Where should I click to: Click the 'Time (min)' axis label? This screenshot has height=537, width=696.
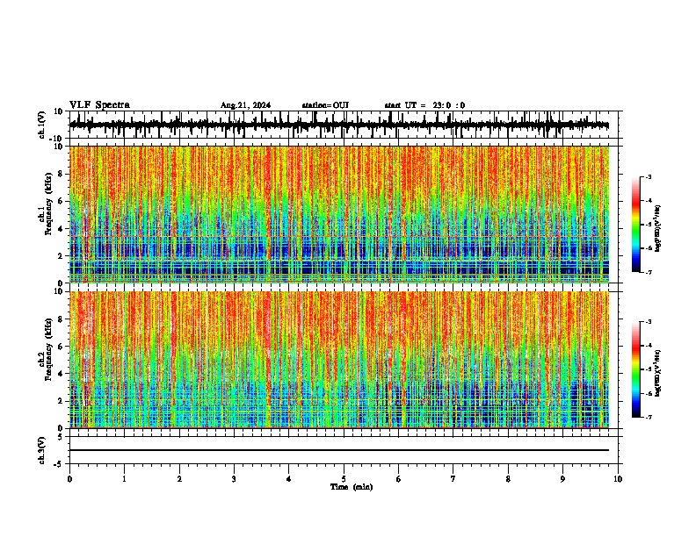(x=352, y=487)
